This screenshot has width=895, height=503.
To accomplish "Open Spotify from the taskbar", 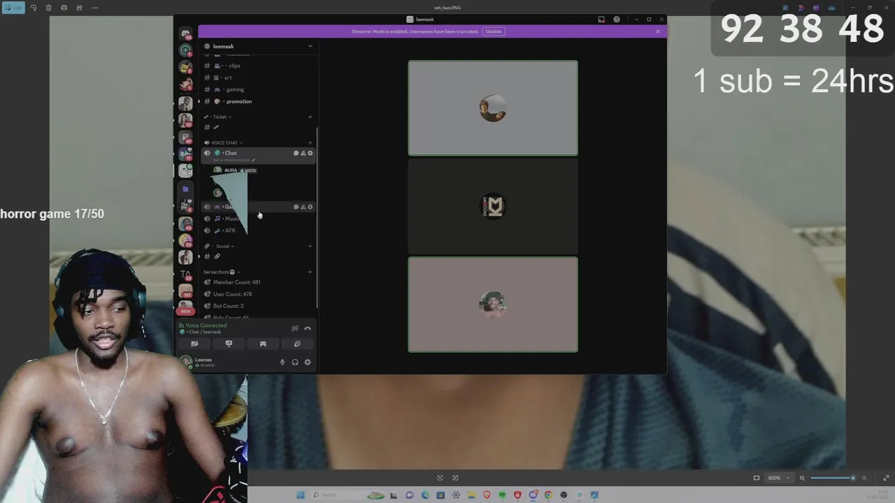I will pyautogui.click(x=502, y=495).
